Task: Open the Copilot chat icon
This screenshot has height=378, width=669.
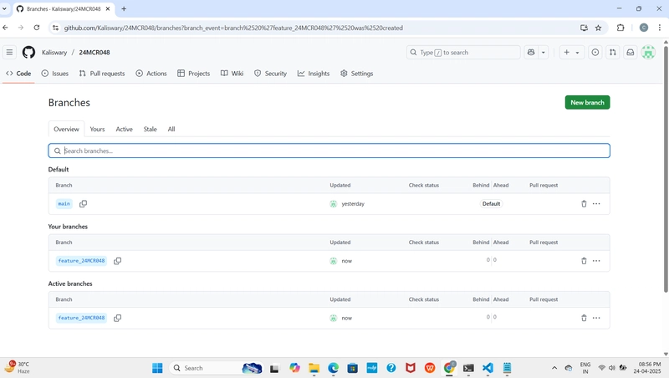Action: (531, 53)
